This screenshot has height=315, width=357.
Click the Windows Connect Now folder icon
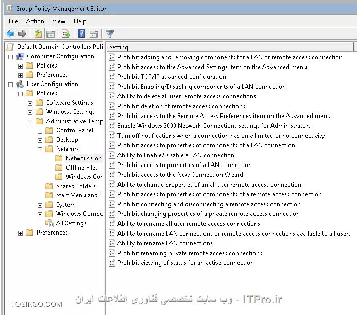(59, 177)
